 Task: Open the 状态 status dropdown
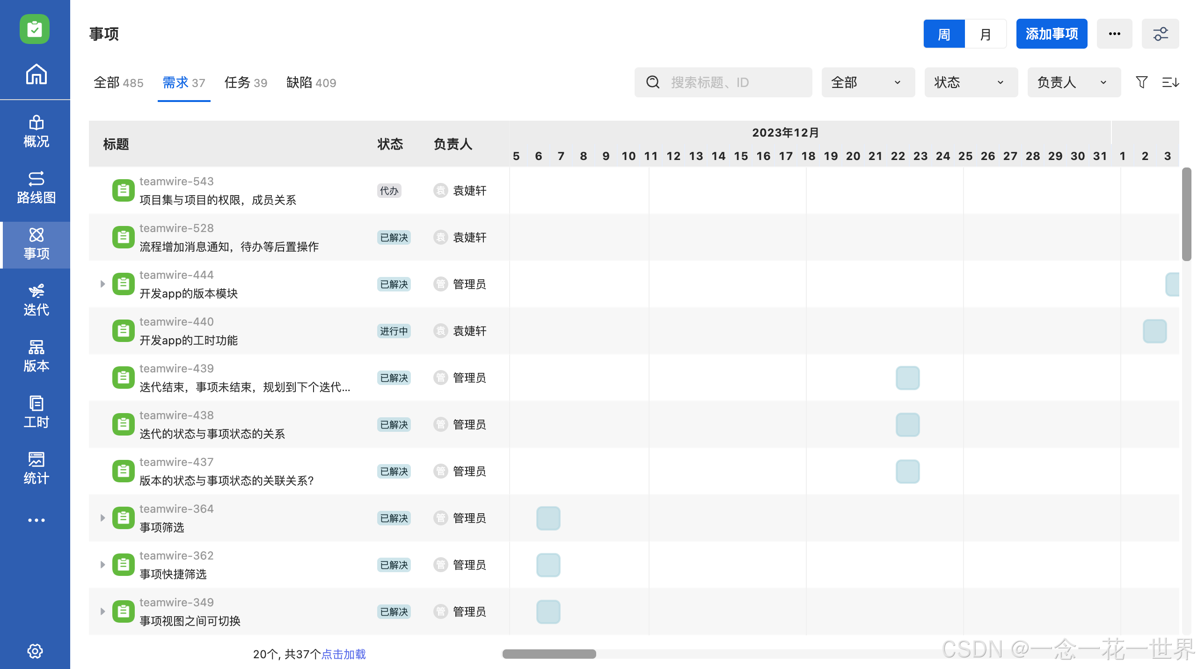pyautogui.click(x=971, y=82)
